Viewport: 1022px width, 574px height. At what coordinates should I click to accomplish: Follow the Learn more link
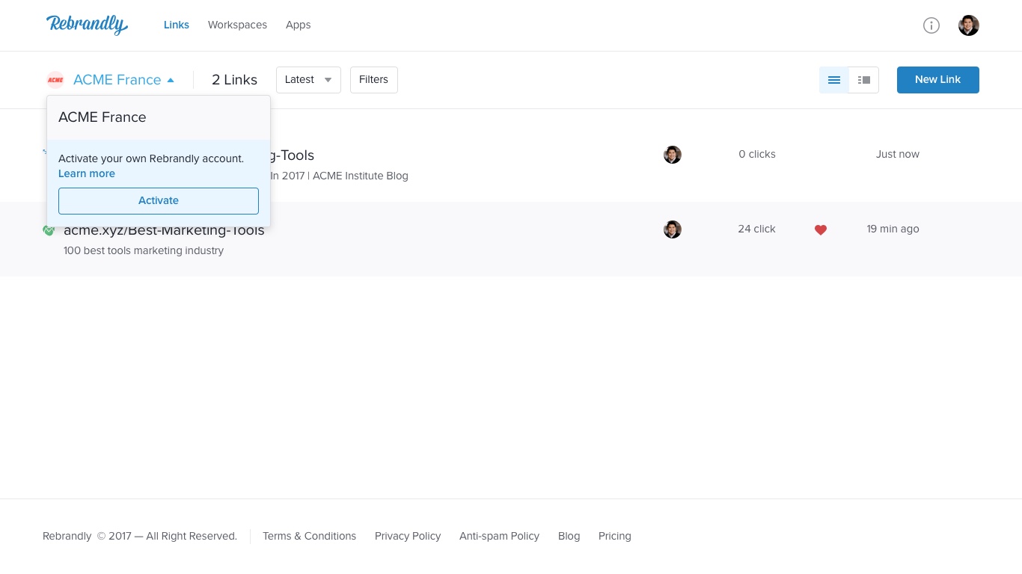tap(87, 173)
